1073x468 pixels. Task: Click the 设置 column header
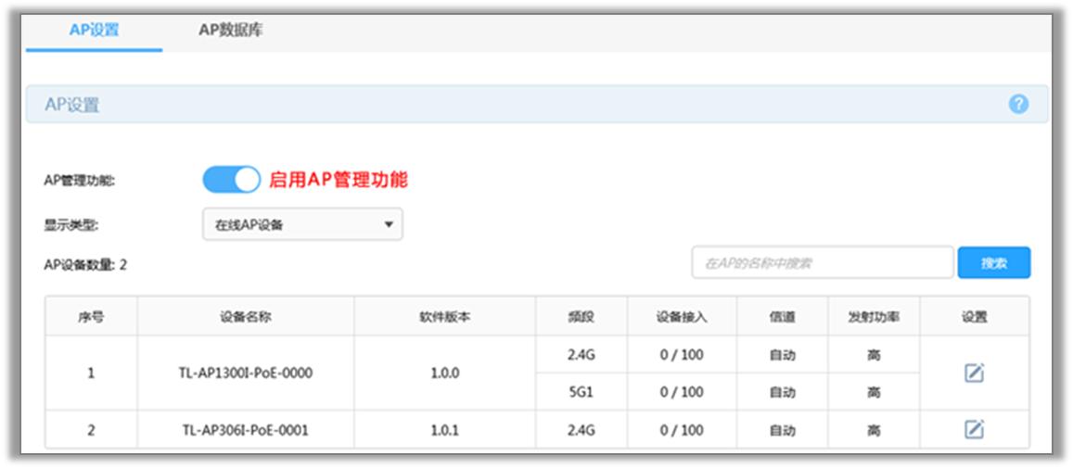click(x=975, y=317)
